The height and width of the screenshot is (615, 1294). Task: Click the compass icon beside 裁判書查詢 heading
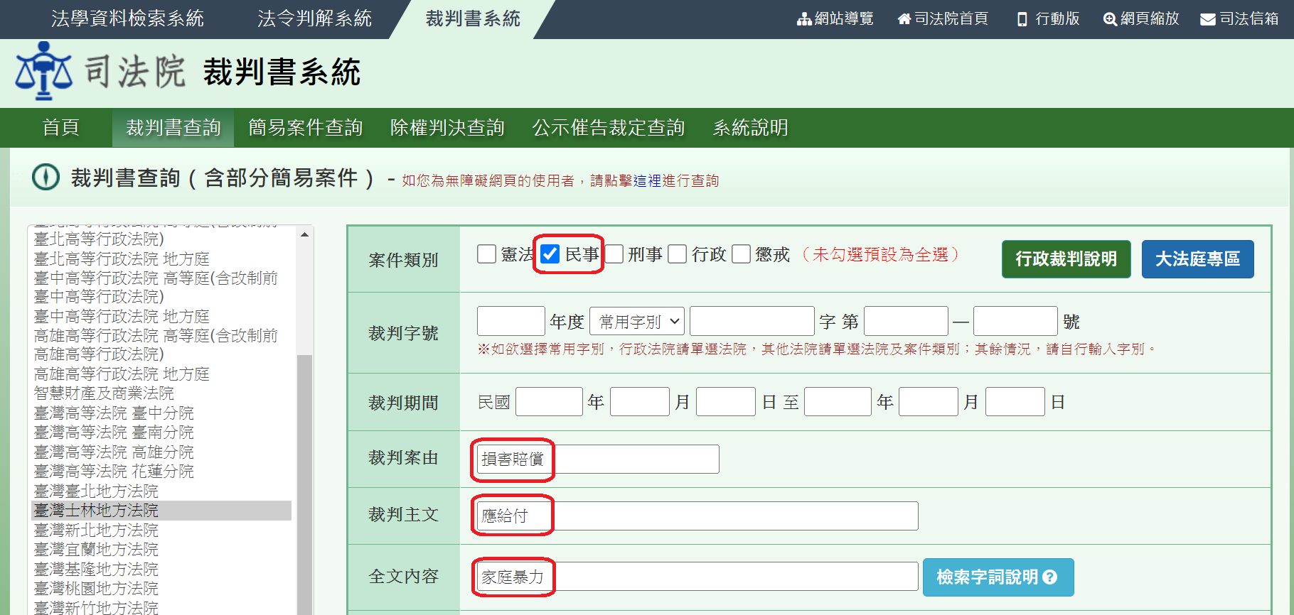coord(46,177)
